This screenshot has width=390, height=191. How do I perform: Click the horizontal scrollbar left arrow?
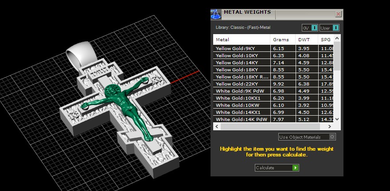[x=217, y=127]
